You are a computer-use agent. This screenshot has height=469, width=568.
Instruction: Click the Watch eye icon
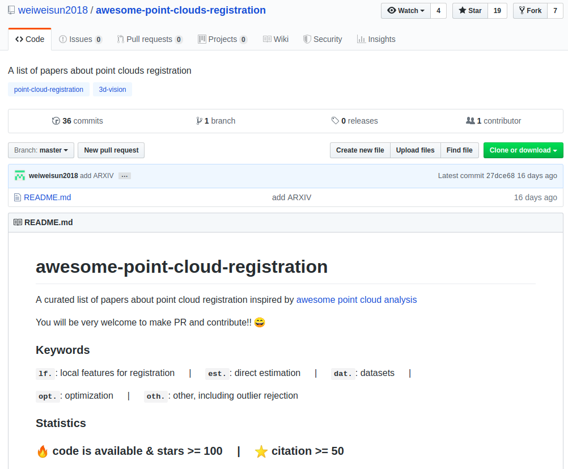click(x=392, y=11)
